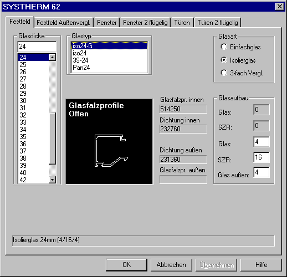Screen dimensions: 287x277
Task: Select the Isolierglas radio option
Action: (x=224, y=60)
